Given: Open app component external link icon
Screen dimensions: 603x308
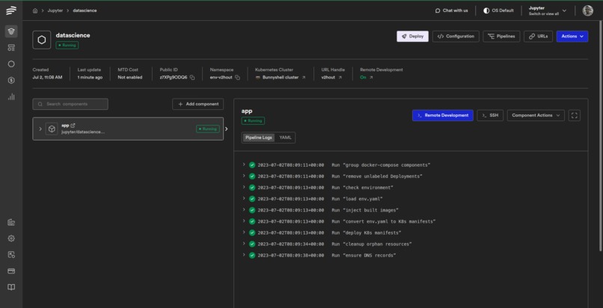Looking at the screenshot, I should 73,125.
